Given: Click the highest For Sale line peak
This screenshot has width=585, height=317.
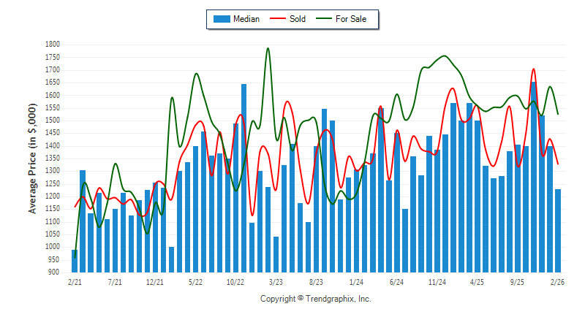Looking at the screenshot, I should 268,49.
